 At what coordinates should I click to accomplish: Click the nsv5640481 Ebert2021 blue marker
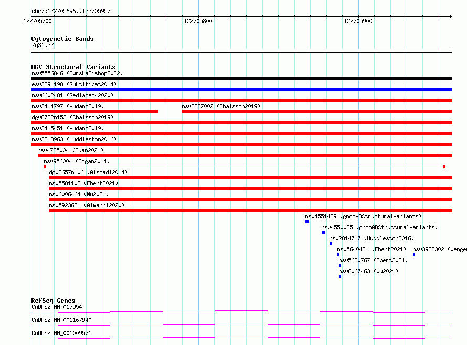(338, 254)
